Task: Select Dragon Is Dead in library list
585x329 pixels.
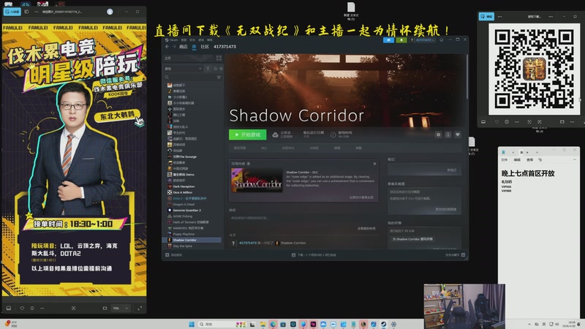Action: point(184,205)
